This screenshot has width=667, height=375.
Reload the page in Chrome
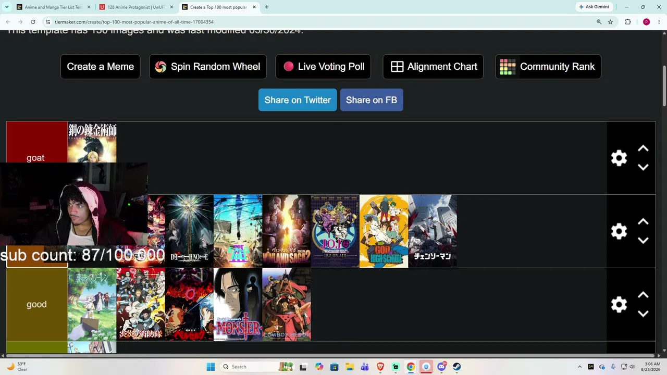[x=33, y=22]
